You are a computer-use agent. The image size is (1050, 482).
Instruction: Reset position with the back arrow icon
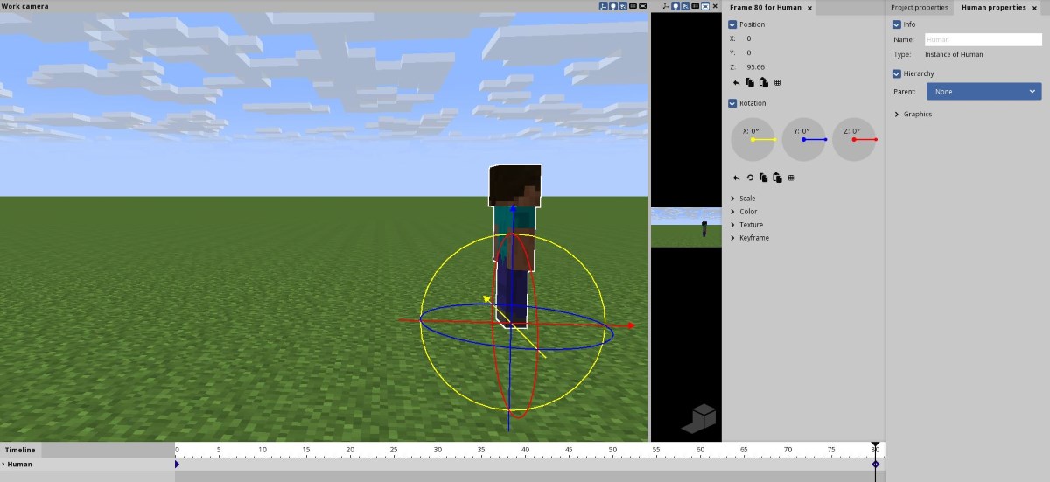pyautogui.click(x=736, y=83)
